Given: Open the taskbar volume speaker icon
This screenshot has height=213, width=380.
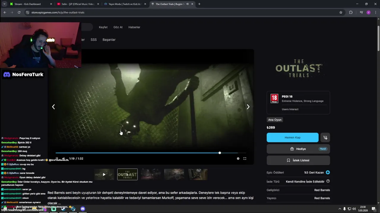Looking at the screenshot, I should click(x=354, y=209).
